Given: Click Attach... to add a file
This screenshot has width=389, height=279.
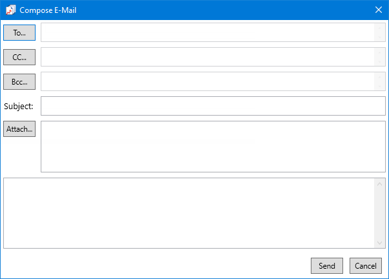Looking at the screenshot, I should pyautogui.click(x=19, y=129).
